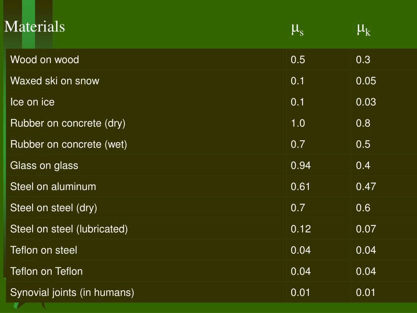The height and width of the screenshot is (313, 417).
Task: Click the Materials column heading
Action: coord(35,26)
